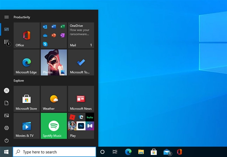Open Roblox in the Play folder tile
The width and height of the screenshot is (227, 157).
[72, 117]
